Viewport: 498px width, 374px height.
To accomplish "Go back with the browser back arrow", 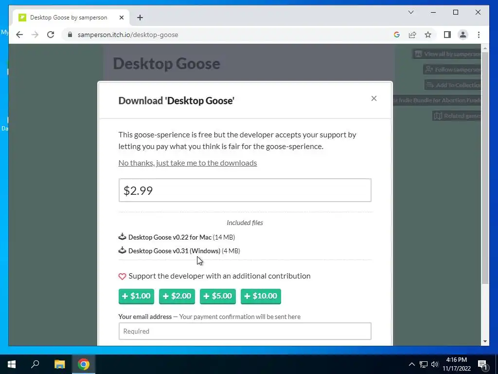I will click(19, 35).
